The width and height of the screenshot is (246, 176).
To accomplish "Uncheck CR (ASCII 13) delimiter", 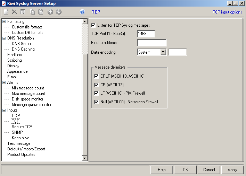I will [96, 85].
